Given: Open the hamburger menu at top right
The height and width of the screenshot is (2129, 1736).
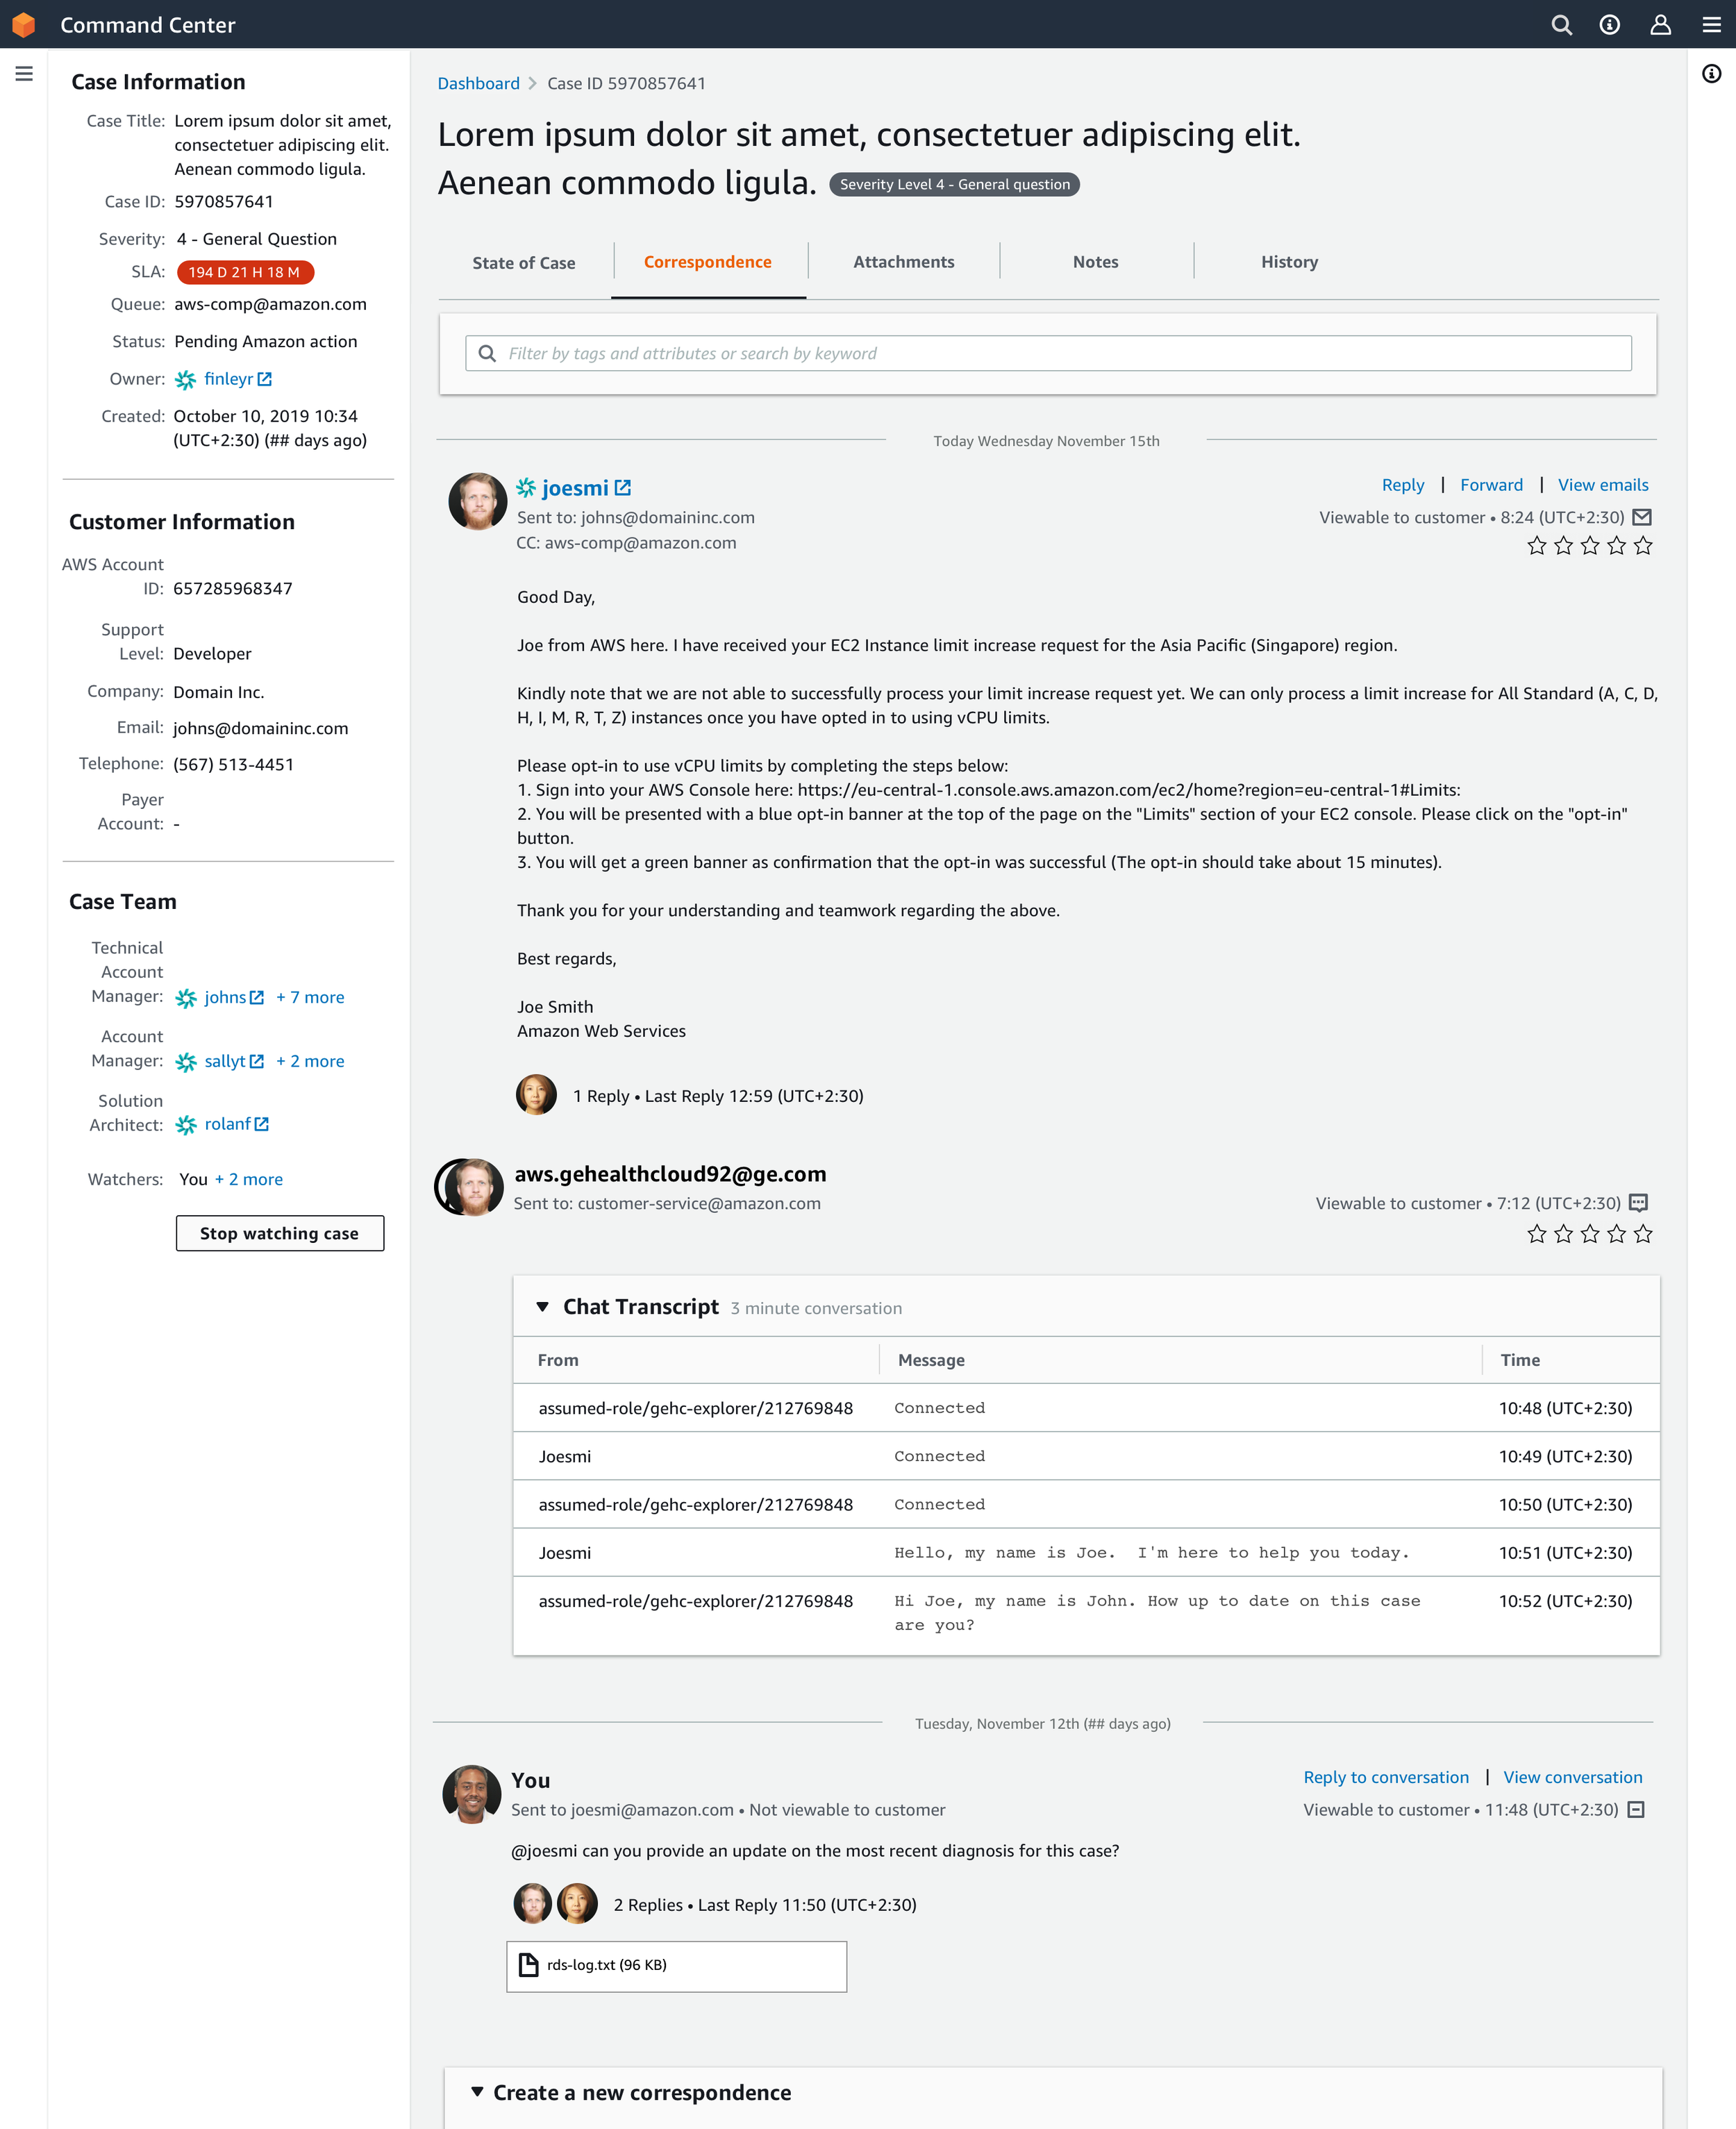Looking at the screenshot, I should coord(1711,25).
